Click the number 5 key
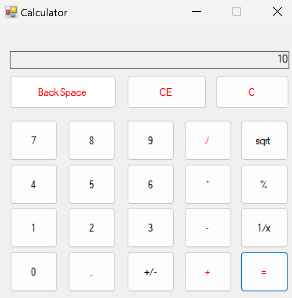 point(92,184)
